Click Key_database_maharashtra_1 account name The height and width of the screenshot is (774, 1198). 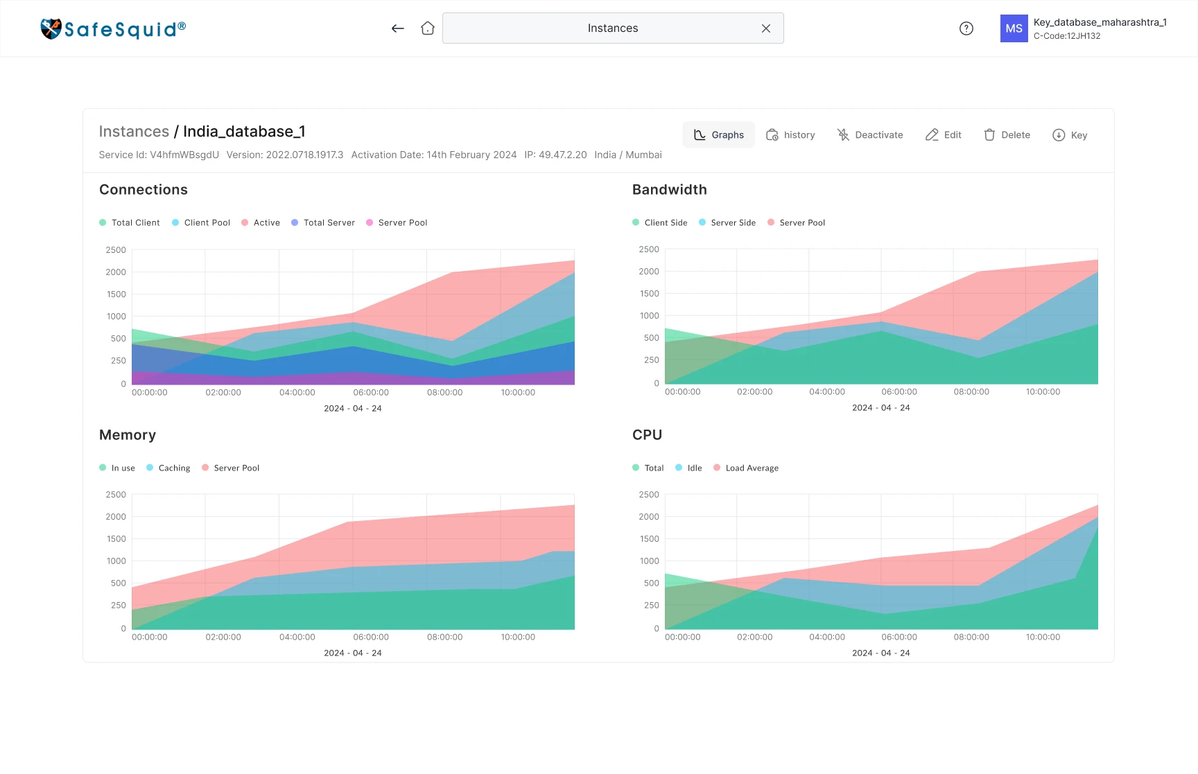coord(1100,22)
